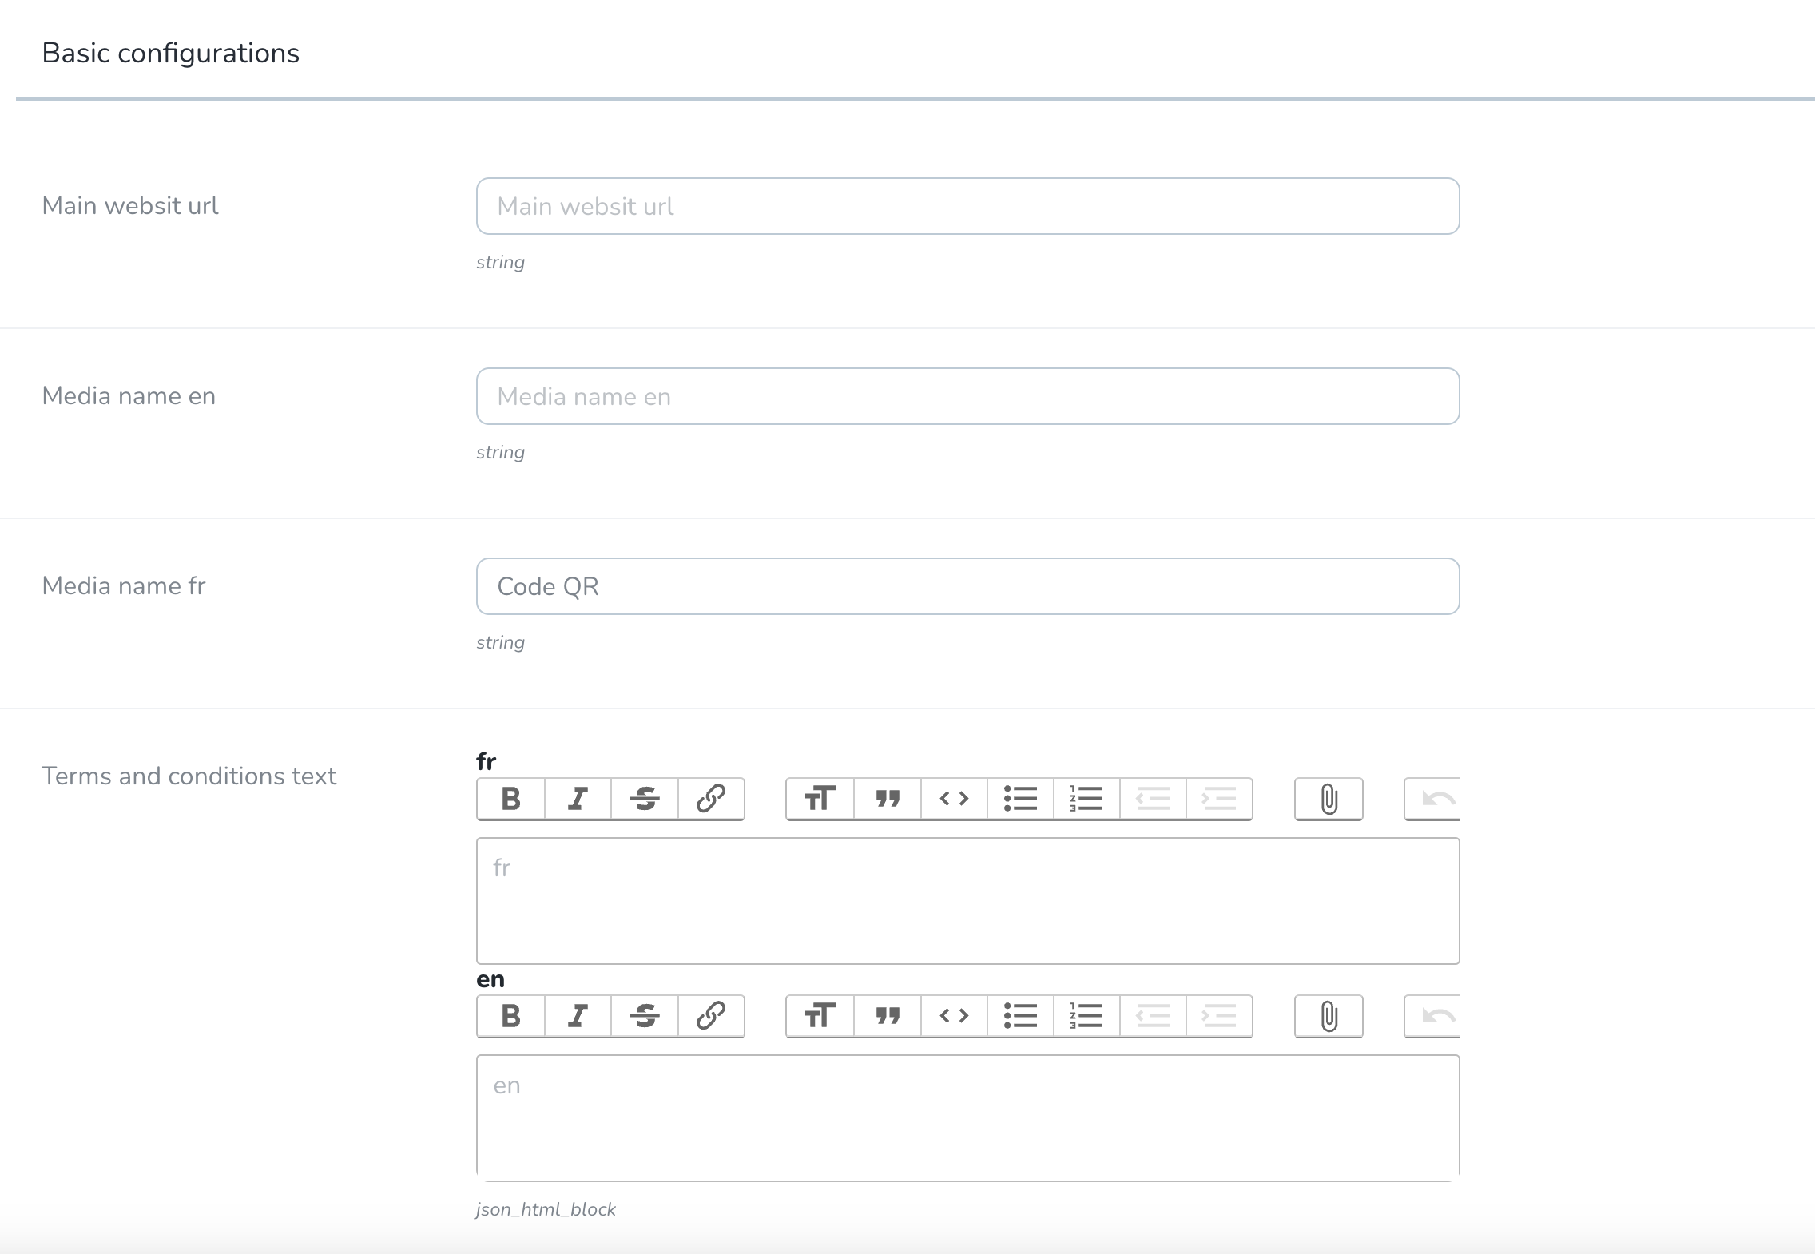The width and height of the screenshot is (1815, 1254).
Task: Click heading icon in fr editor toolbar
Action: tap(820, 799)
